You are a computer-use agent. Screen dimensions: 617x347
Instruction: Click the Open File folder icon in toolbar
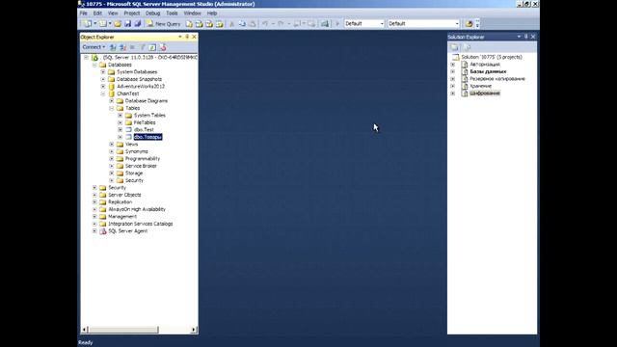(118, 24)
